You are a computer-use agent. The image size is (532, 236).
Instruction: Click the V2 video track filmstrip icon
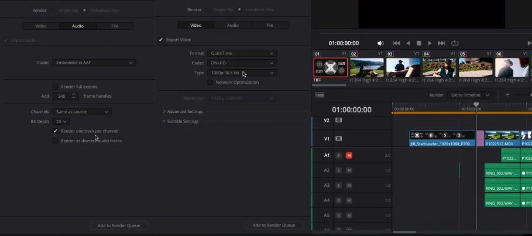click(x=338, y=120)
